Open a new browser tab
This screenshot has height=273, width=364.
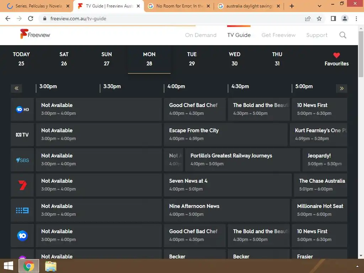click(292, 6)
